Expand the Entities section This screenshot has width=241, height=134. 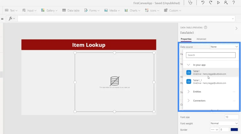[x=189, y=92]
